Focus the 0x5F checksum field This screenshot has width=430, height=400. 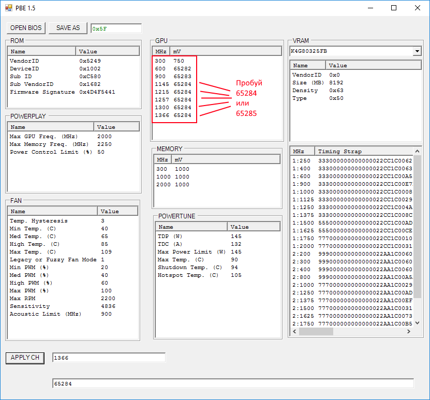click(116, 28)
